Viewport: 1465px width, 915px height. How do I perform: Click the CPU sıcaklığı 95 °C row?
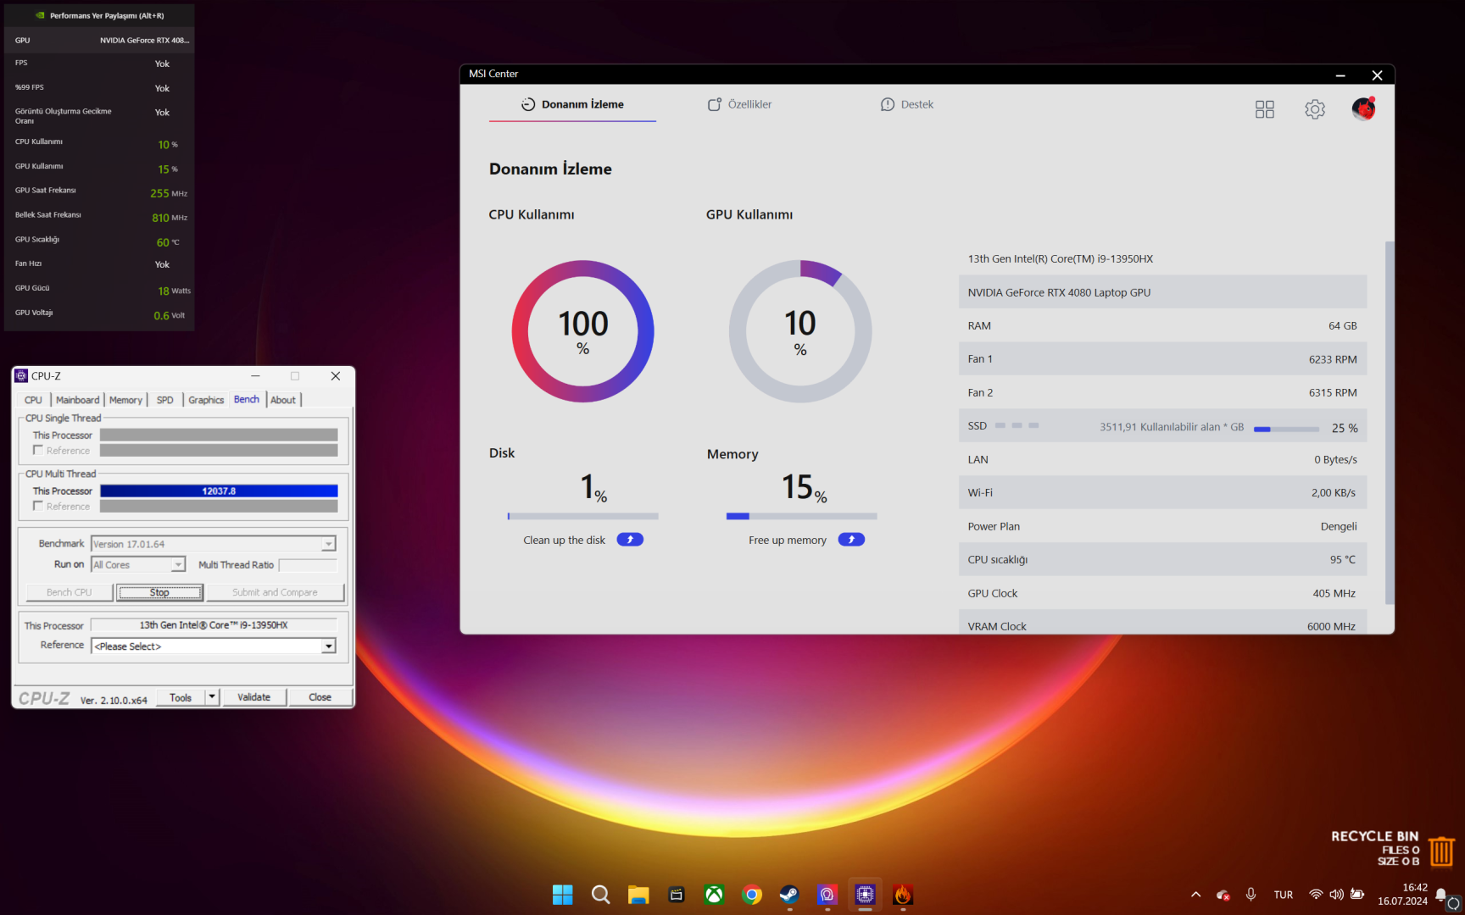1163,559
